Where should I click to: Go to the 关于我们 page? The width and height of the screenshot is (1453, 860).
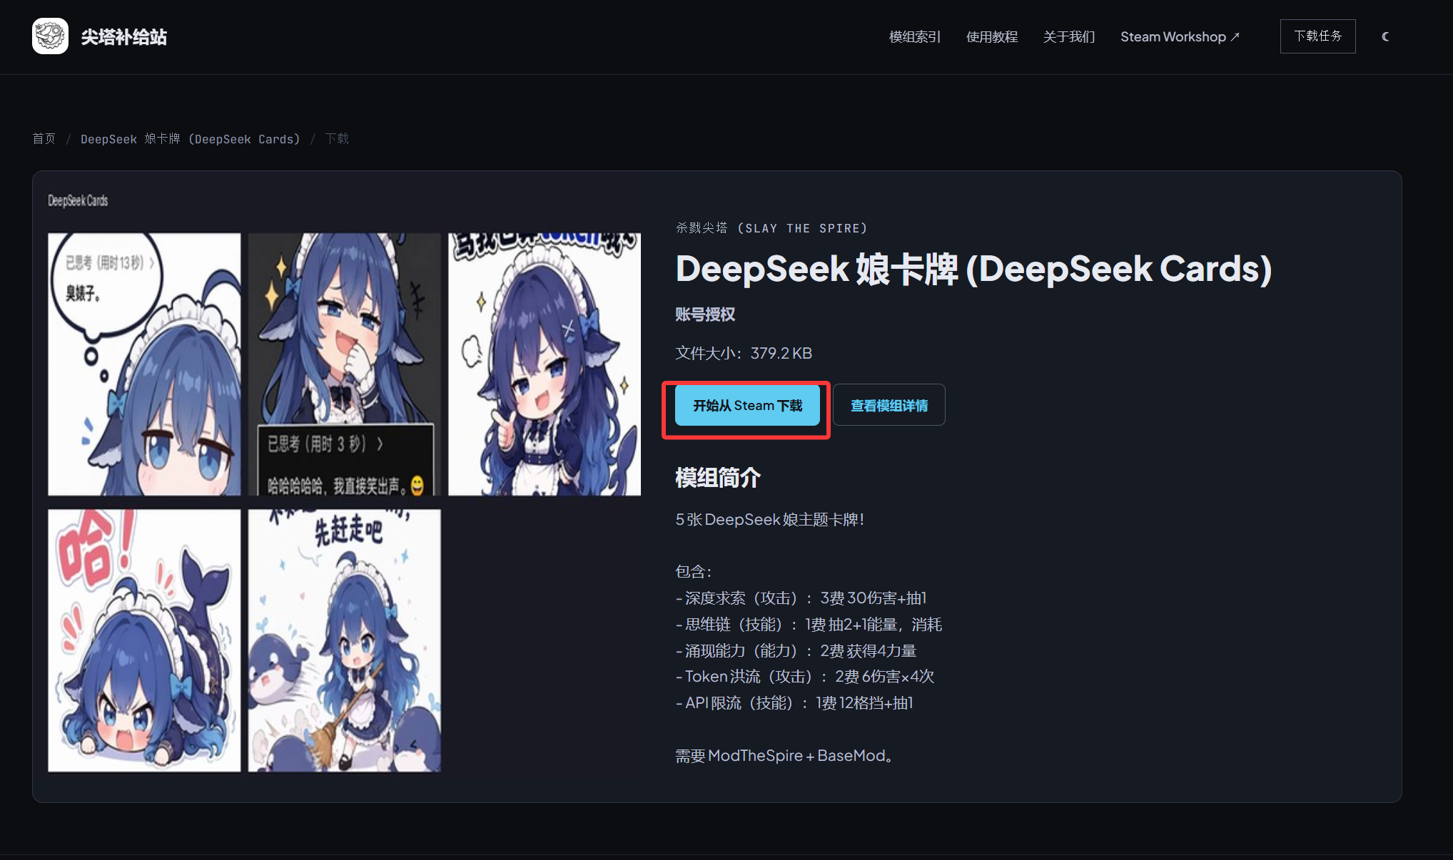[1069, 37]
